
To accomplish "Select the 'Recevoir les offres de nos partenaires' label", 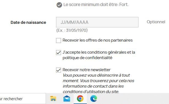I will [x=98, y=40].
